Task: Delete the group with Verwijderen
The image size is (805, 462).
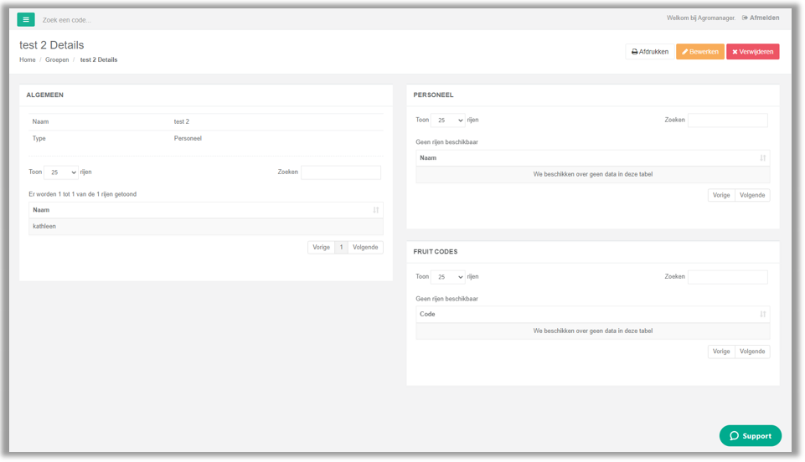Action: 752,52
